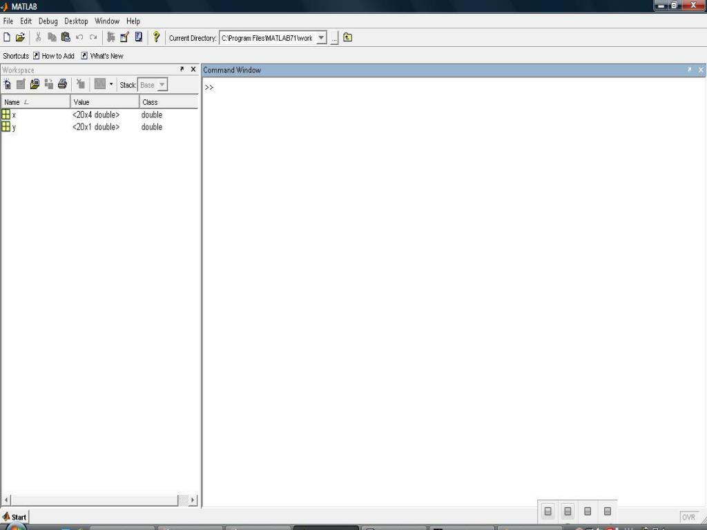Plot selected variable from Workspace toolbar

[x=99, y=84]
